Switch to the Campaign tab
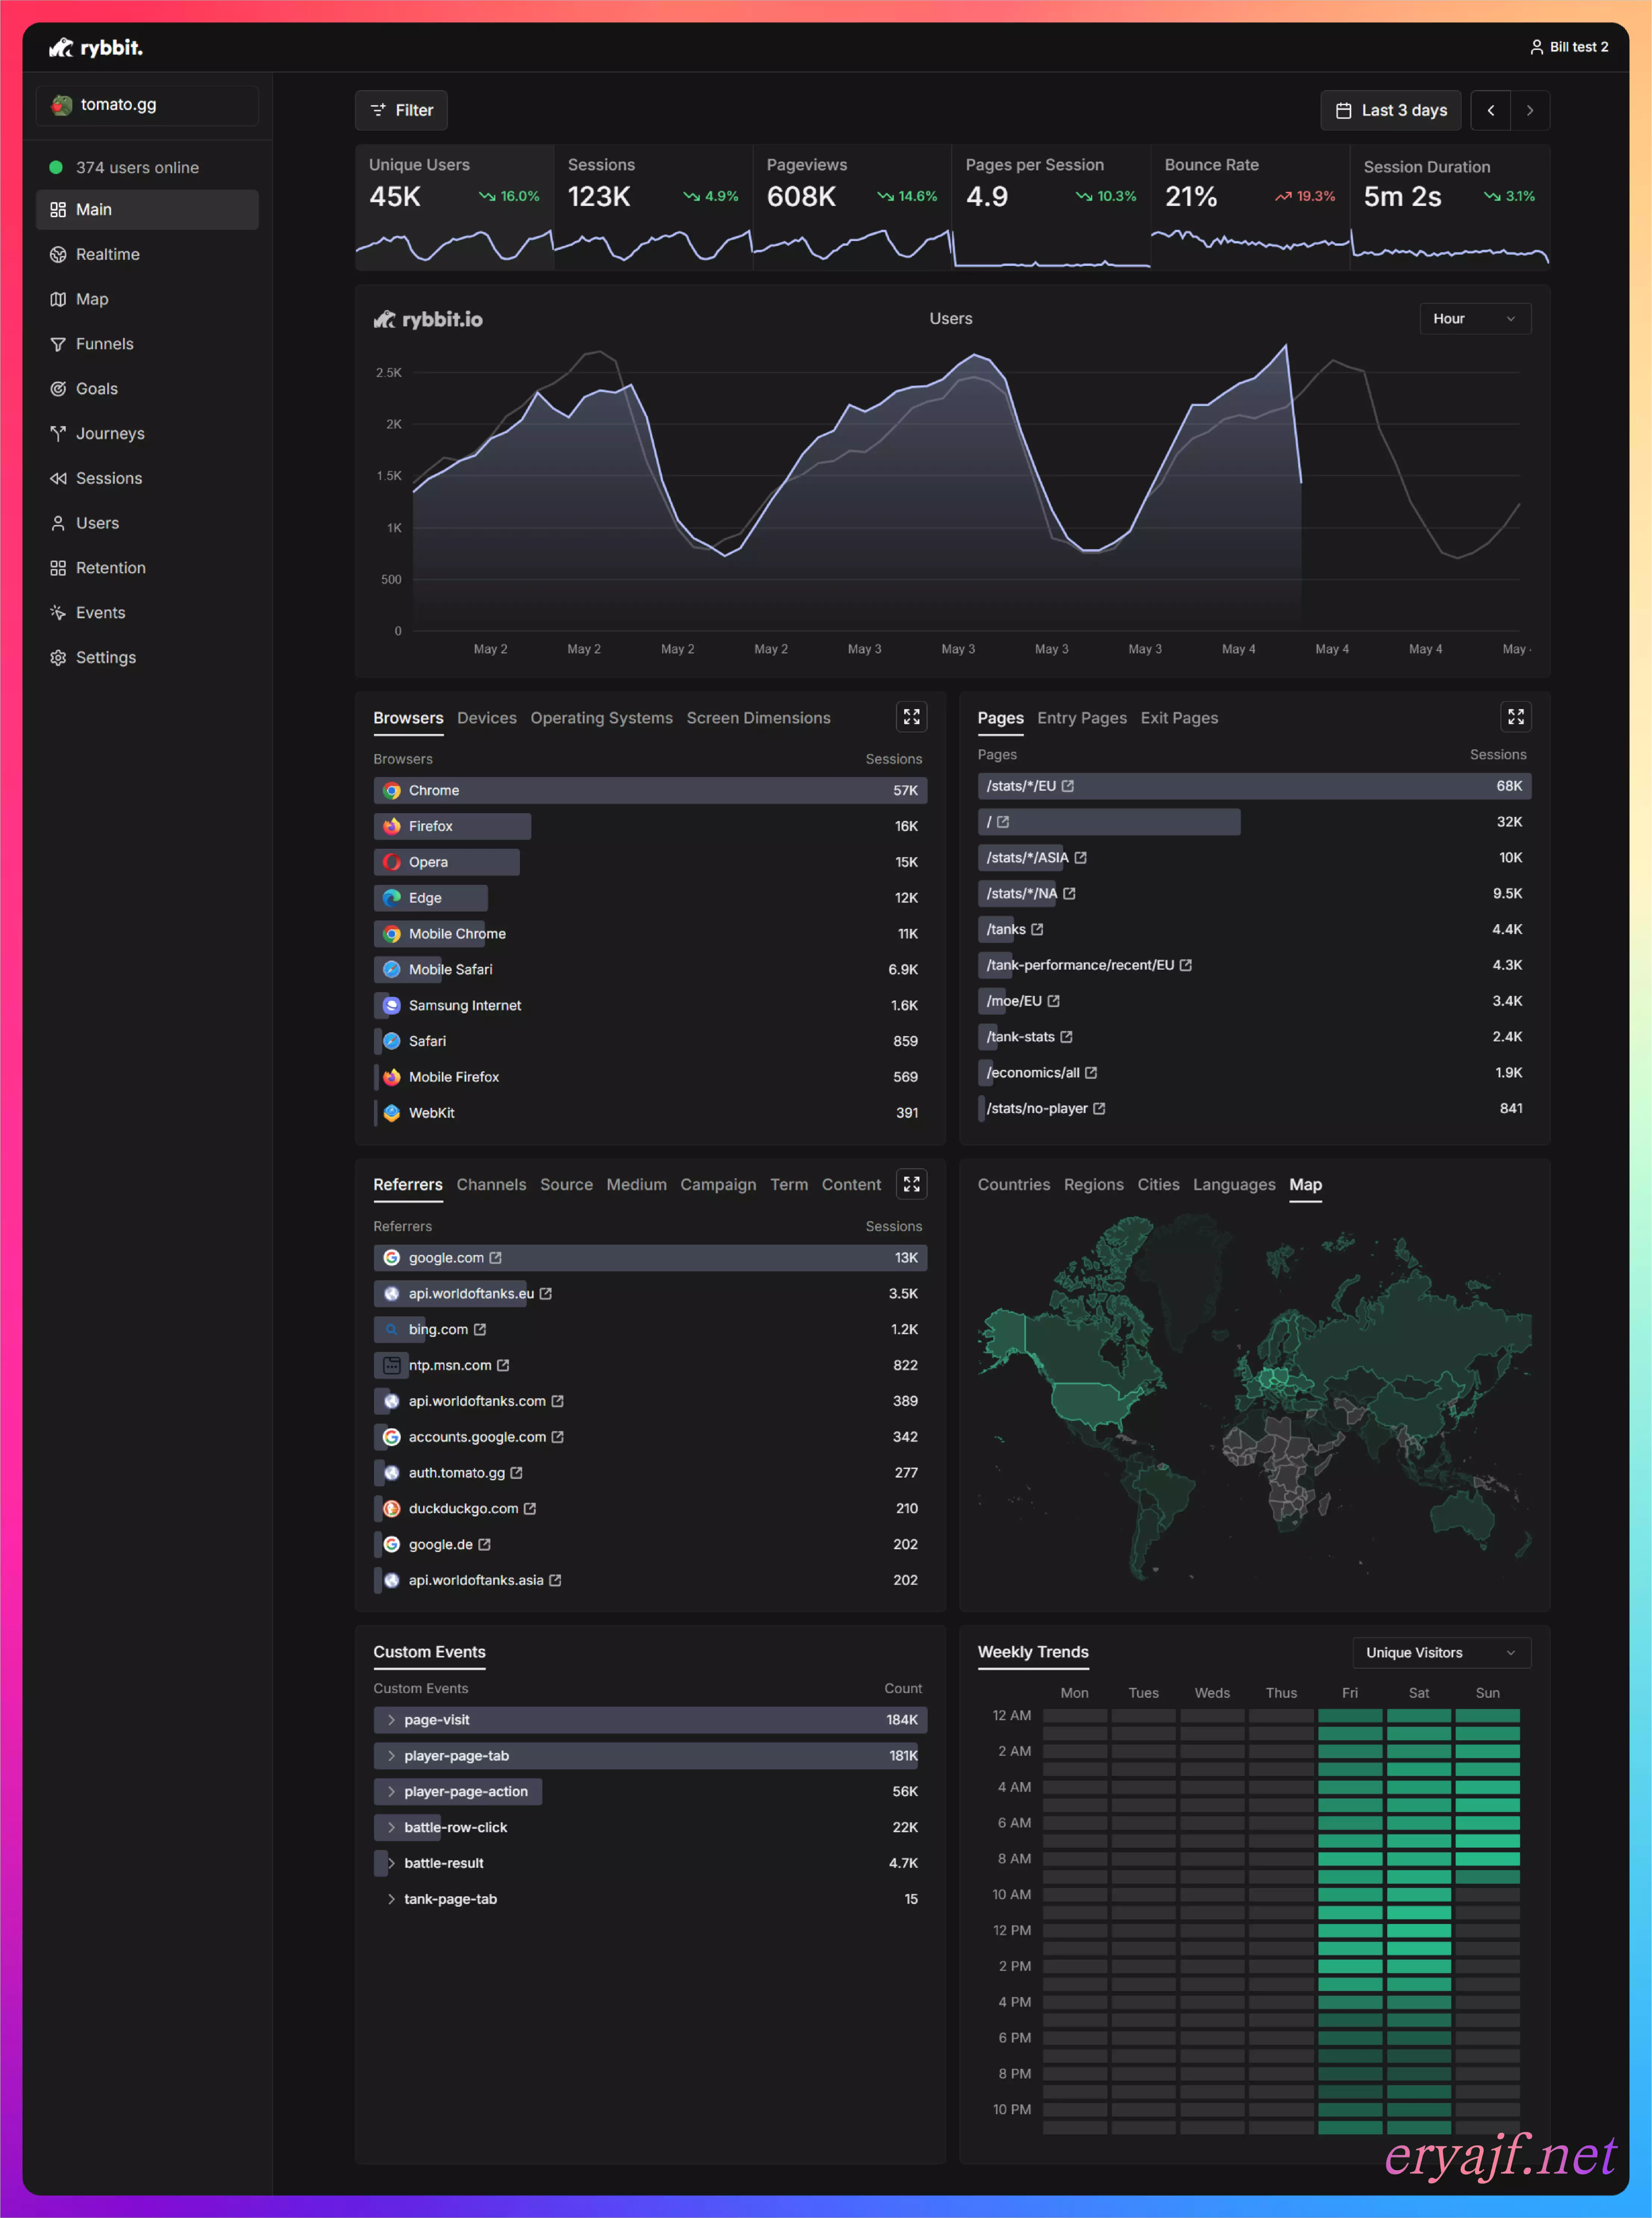This screenshot has height=2218, width=1652. pyautogui.click(x=718, y=1184)
